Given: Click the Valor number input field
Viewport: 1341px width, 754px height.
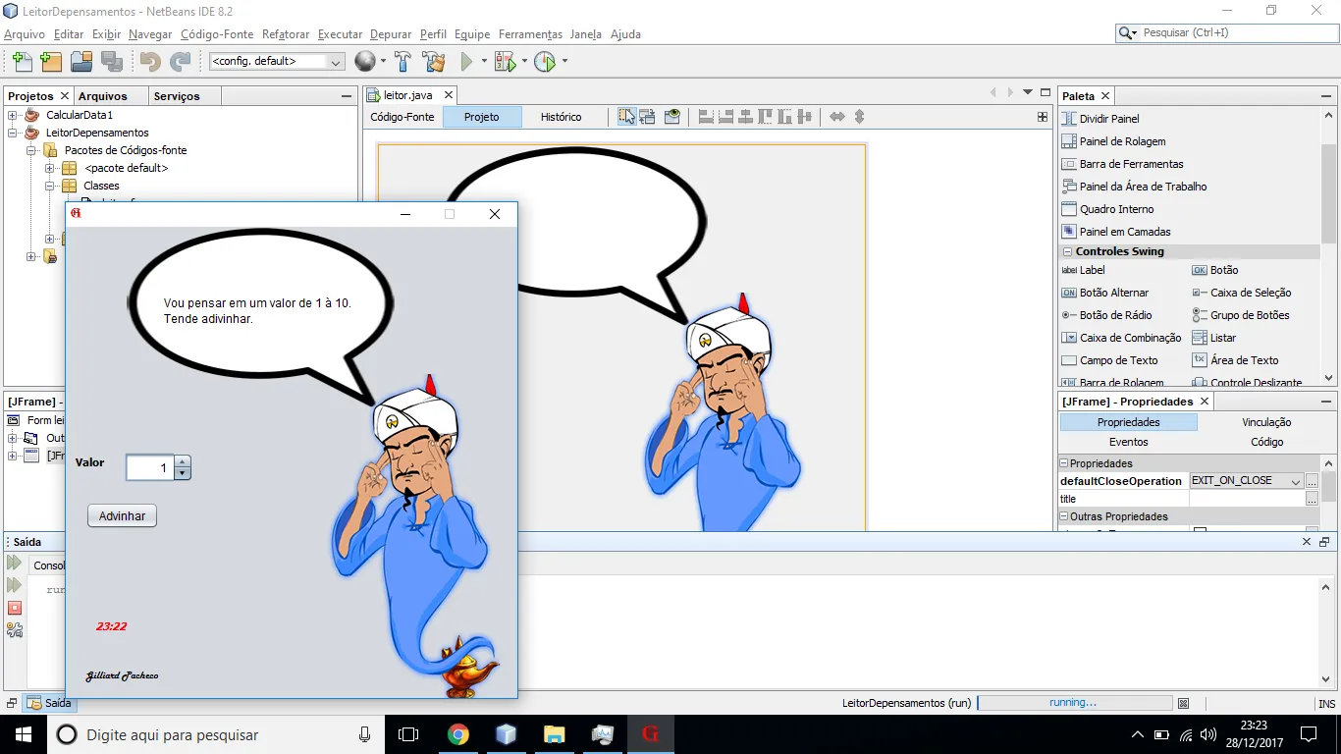Looking at the screenshot, I should [150, 467].
